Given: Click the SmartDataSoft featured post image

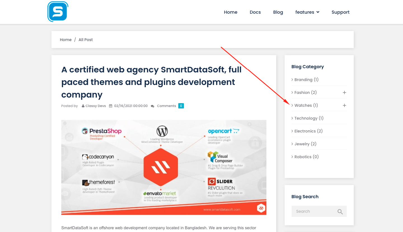Looking at the screenshot, I should (x=164, y=167).
